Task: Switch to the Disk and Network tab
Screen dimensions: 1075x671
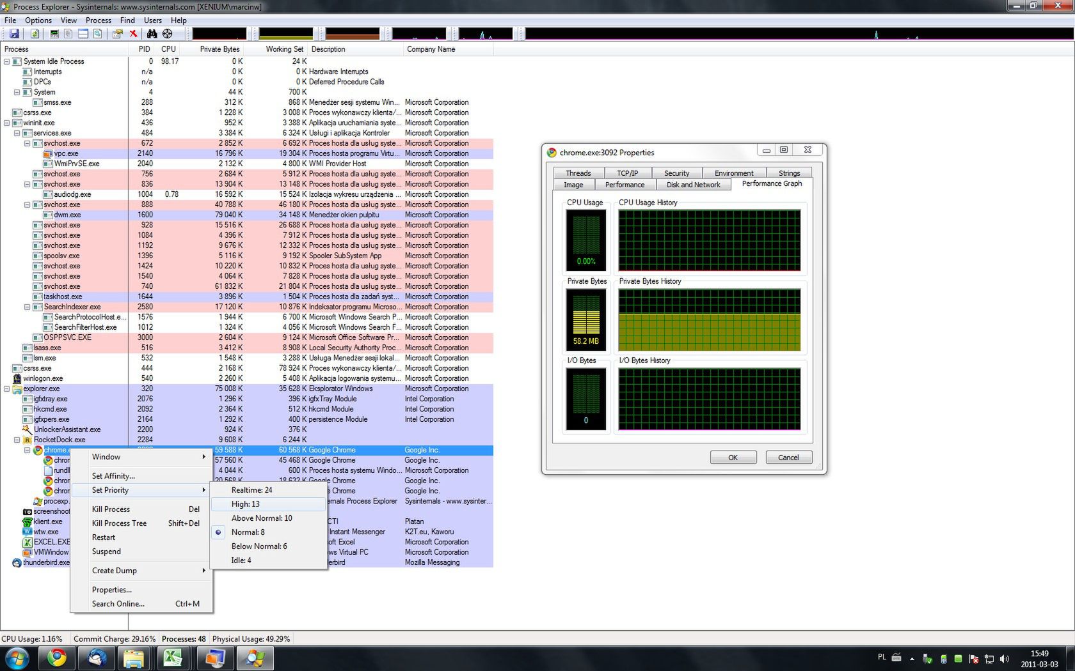Action: [693, 185]
